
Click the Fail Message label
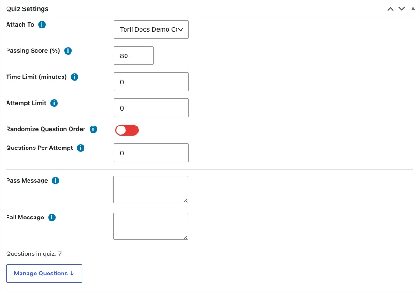pyautogui.click(x=25, y=218)
